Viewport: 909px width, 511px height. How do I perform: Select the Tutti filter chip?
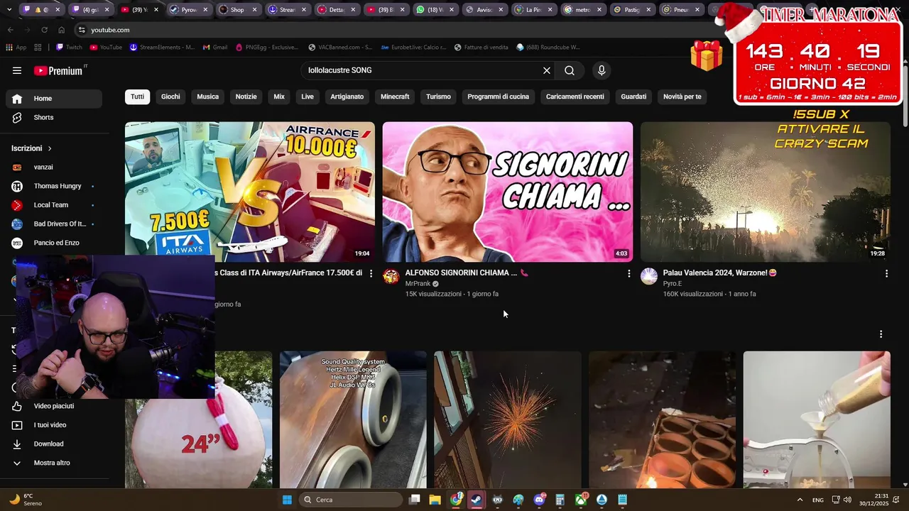click(x=137, y=97)
